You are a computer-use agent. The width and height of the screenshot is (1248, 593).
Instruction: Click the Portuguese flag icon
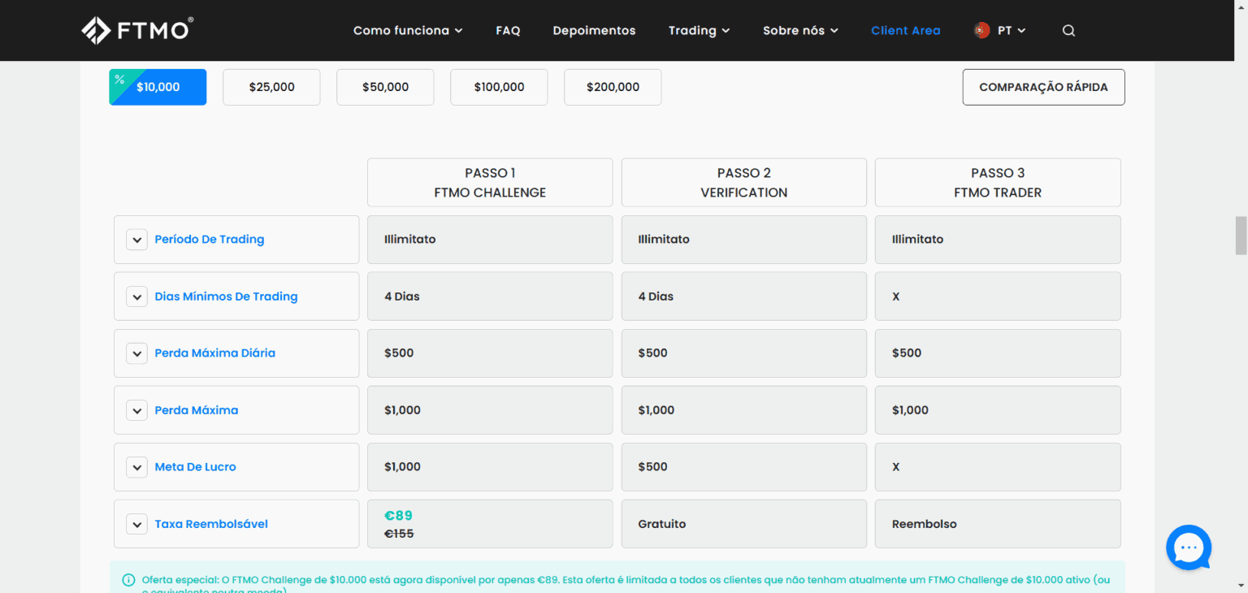(980, 29)
